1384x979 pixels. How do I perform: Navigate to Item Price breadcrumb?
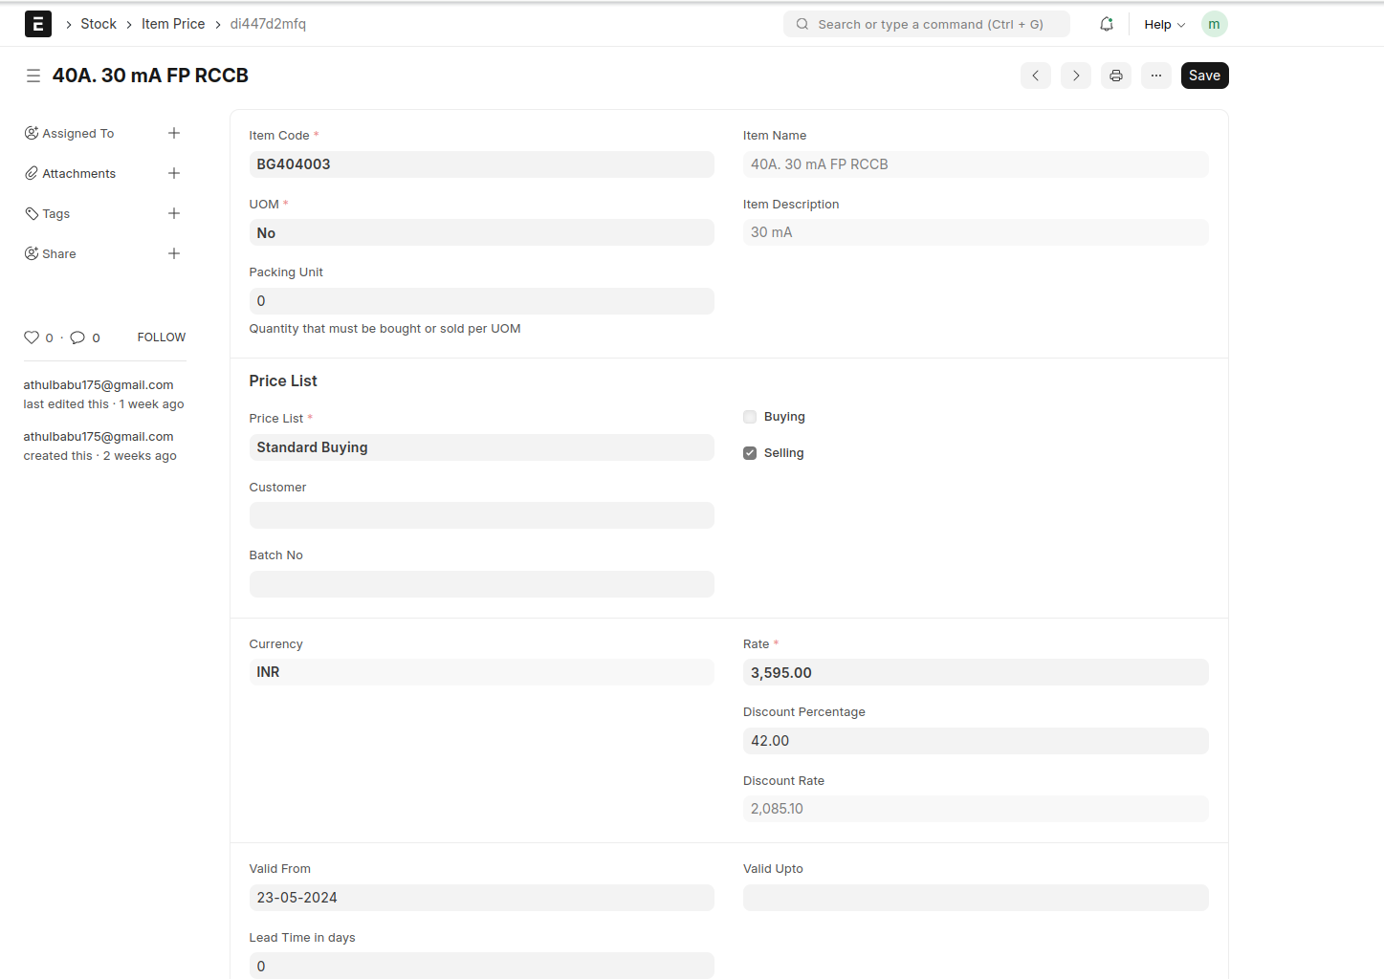[173, 24]
